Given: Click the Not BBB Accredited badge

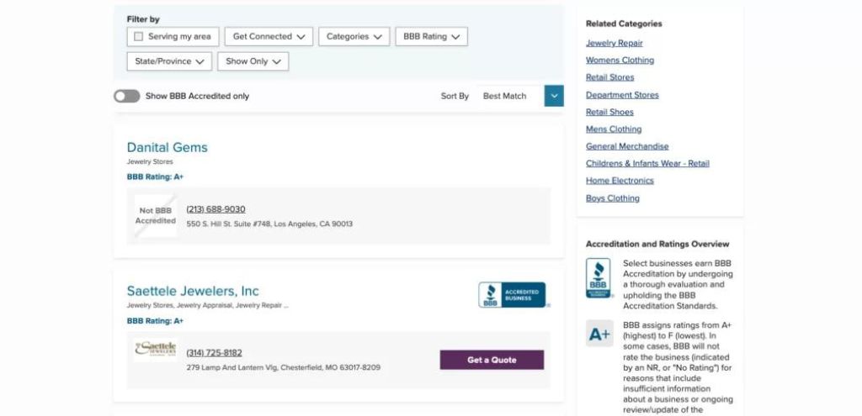Looking at the screenshot, I should pyautogui.click(x=156, y=216).
